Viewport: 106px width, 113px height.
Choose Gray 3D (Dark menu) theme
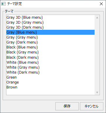pos(50,27)
